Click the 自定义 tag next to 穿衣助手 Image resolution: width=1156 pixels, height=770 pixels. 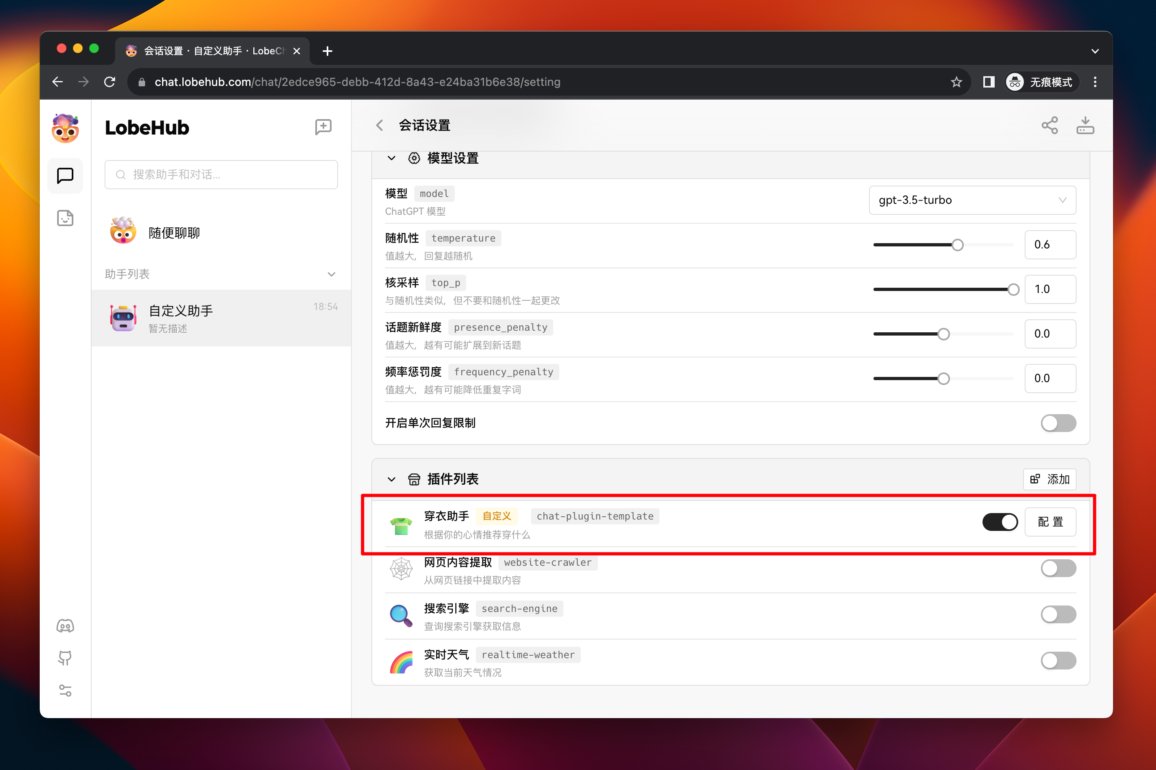click(x=497, y=516)
